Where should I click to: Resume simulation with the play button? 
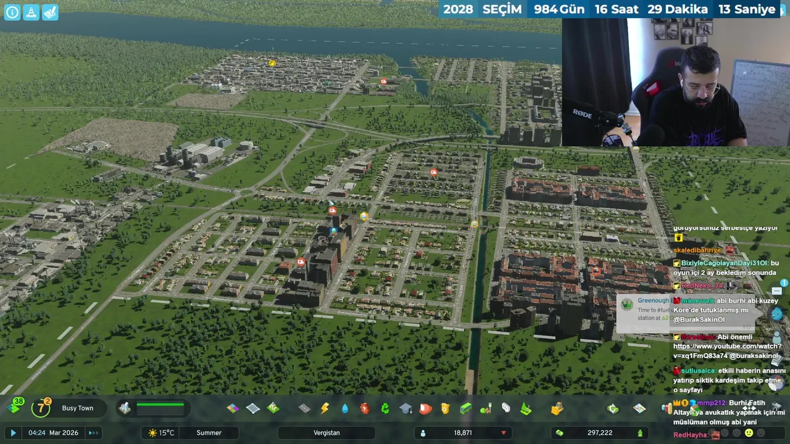click(13, 433)
